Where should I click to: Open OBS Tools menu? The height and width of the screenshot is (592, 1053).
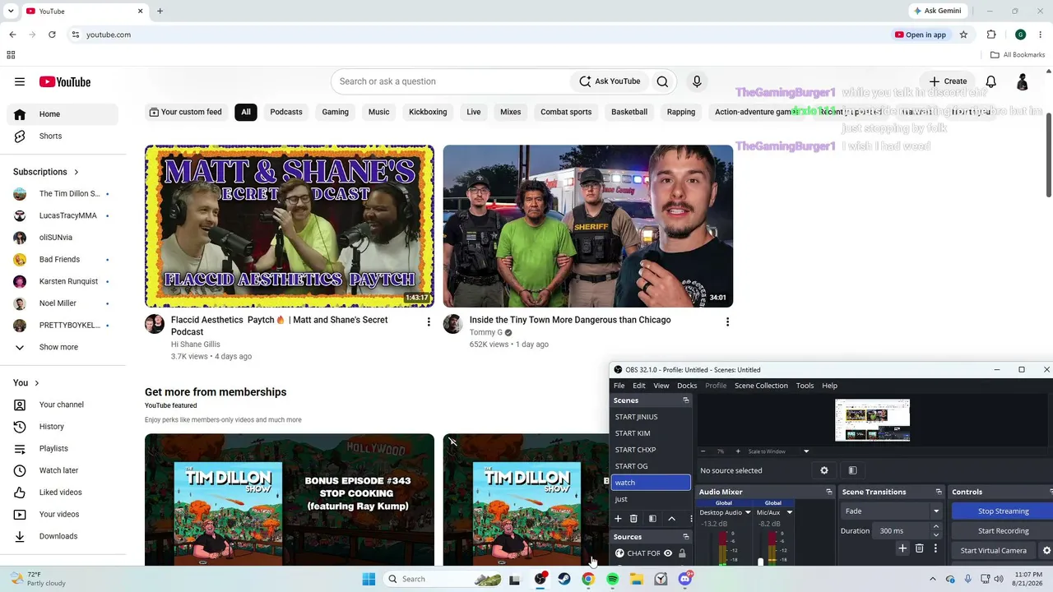(805, 386)
